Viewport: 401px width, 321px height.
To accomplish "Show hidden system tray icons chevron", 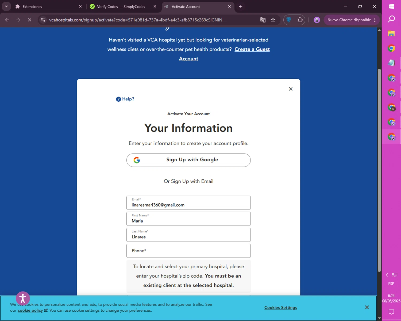I will 387,275.
